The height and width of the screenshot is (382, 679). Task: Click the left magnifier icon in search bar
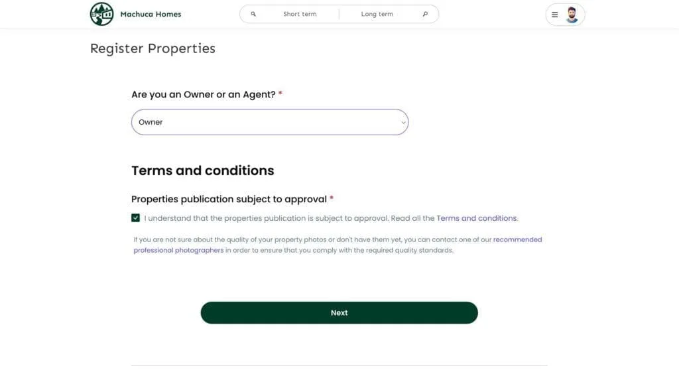click(253, 14)
